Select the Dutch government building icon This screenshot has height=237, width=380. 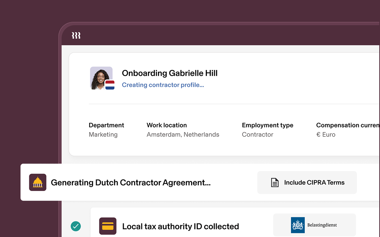pos(38,182)
